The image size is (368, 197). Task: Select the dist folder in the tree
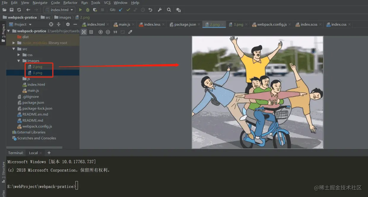tap(26, 37)
